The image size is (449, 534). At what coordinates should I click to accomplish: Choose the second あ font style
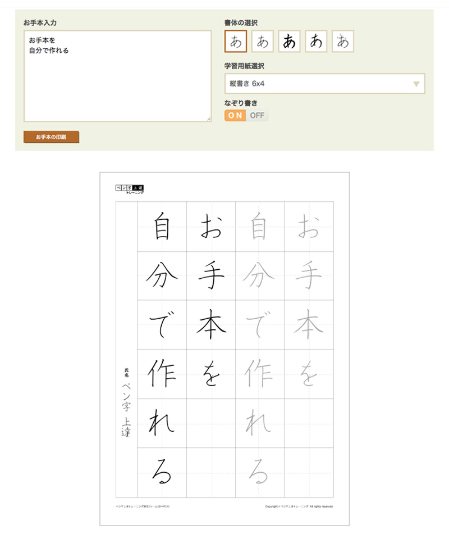pos(262,41)
